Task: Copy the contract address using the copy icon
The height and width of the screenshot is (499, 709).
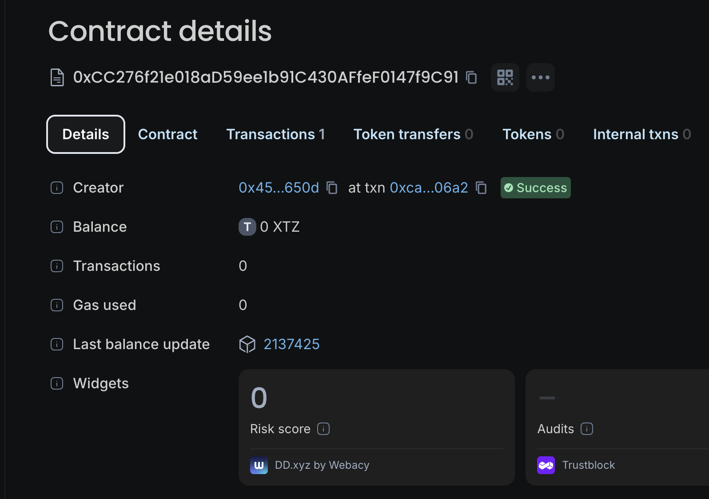Action: 471,77
